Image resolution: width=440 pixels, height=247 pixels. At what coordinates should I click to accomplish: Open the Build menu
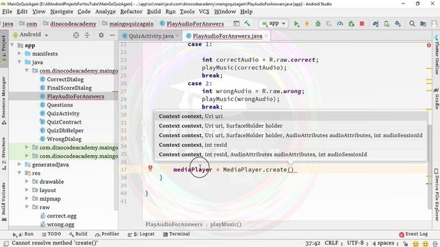[x=154, y=12]
